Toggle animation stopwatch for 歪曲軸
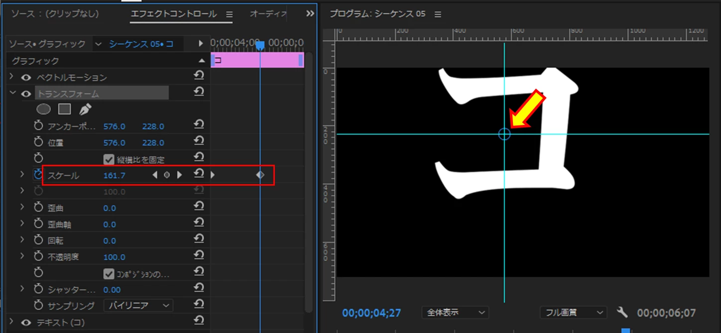721x333 pixels. pos(39,224)
